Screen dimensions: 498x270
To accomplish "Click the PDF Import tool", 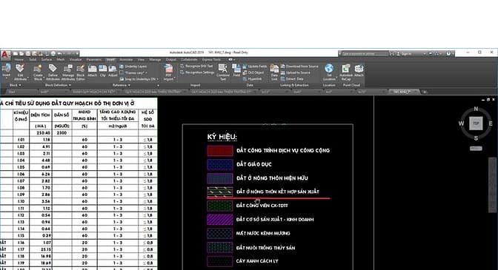I will [168, 72].
